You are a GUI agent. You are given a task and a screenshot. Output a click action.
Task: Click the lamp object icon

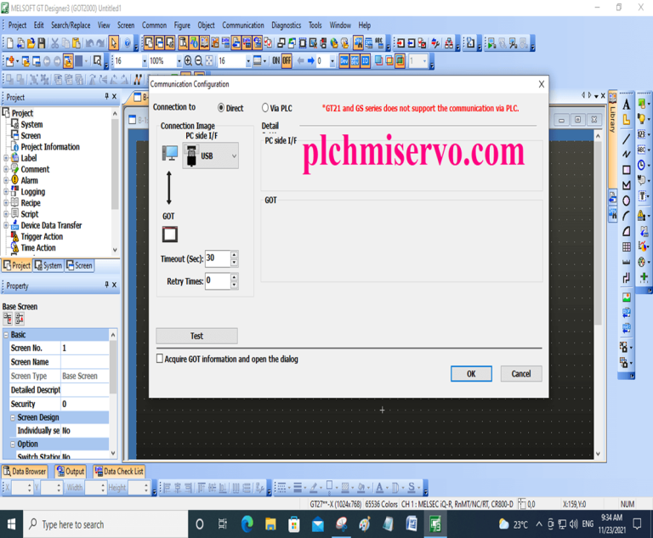642,120
